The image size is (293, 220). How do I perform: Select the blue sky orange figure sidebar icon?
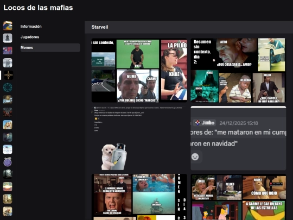click(8, 124)
